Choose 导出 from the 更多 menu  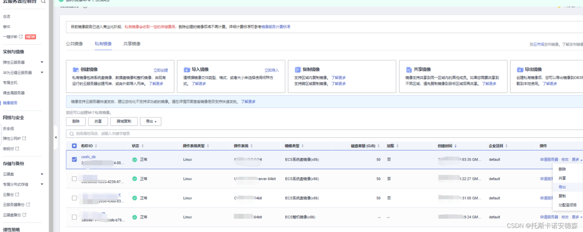pyautogui.click(x=562, y=187)
